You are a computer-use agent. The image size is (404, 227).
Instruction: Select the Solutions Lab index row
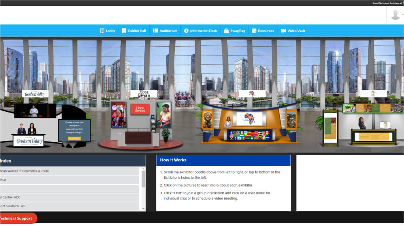(70, 206)
